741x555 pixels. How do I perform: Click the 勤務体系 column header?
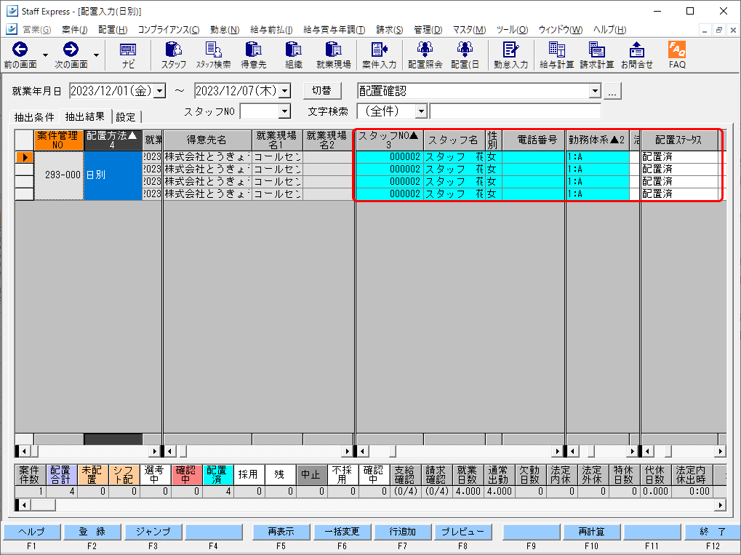(x=597, y=140)
